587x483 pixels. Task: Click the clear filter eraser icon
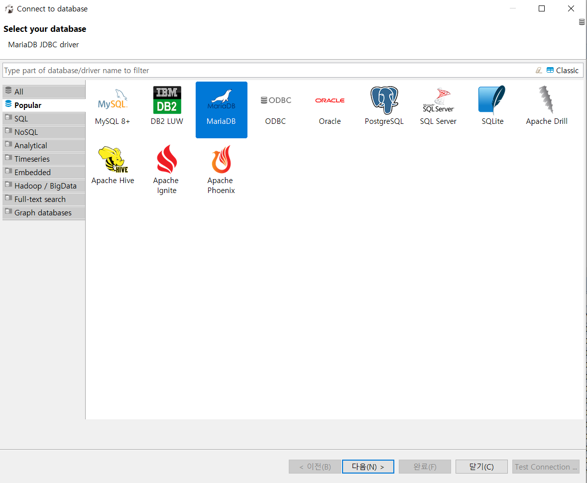click(539, 70)
